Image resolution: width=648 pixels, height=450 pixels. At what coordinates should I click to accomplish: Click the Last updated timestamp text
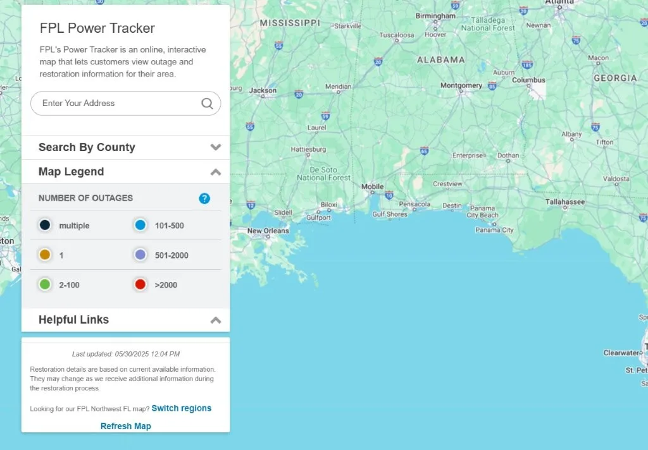126,354
